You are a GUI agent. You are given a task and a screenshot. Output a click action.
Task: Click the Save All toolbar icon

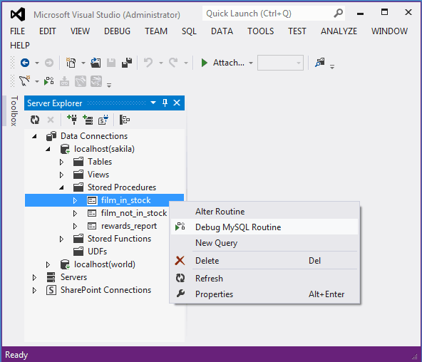[127, 63]
